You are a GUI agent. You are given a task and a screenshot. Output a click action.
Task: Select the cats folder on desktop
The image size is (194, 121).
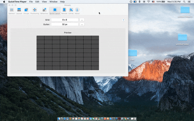133,55
